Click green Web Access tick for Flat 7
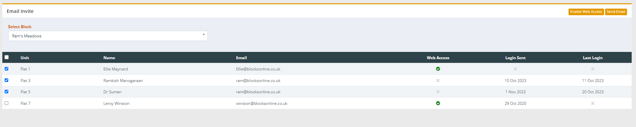 (438, 103)
